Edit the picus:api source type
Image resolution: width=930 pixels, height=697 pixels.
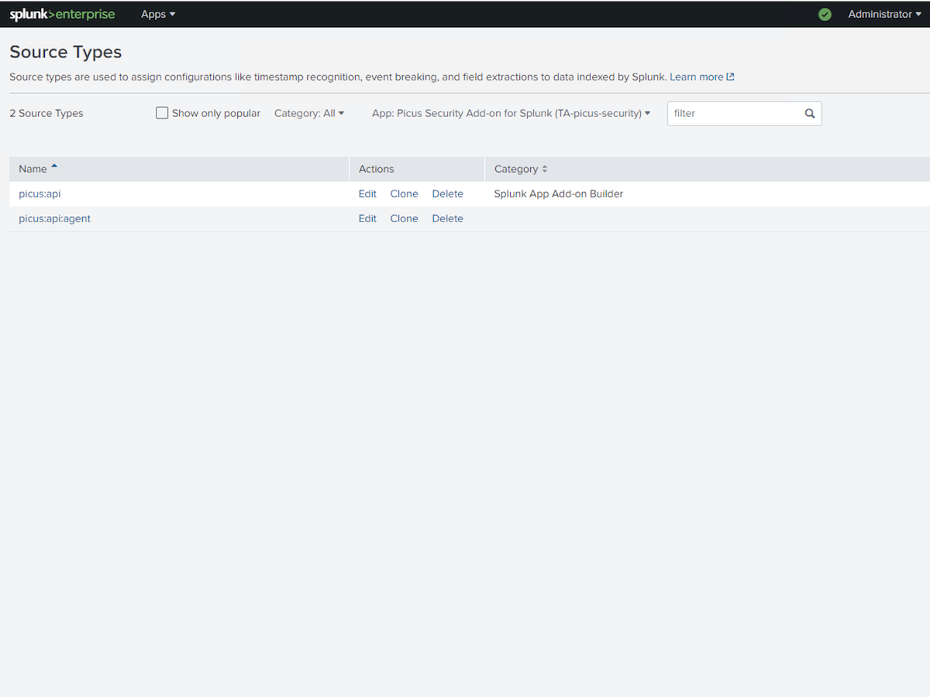point(367,194)
